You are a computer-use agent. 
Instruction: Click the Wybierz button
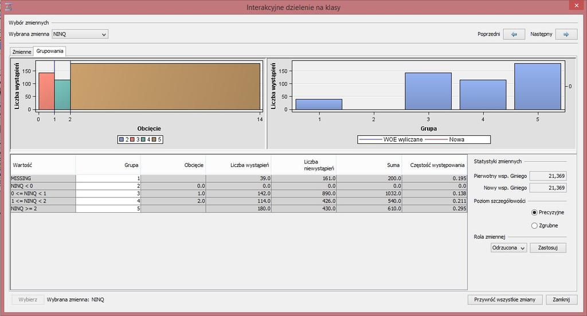point(28,299)
